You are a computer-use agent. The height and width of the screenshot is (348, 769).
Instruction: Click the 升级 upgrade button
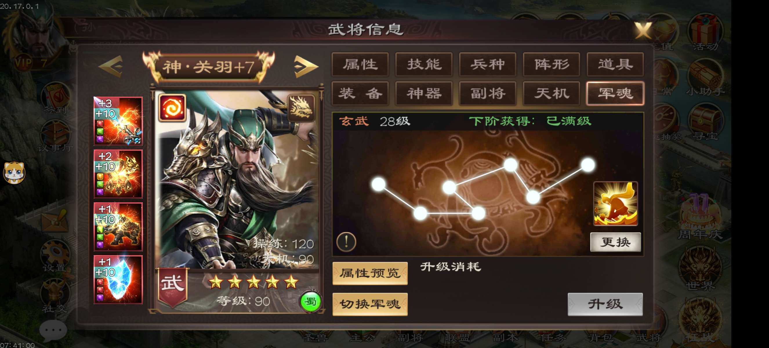[605, 304]
